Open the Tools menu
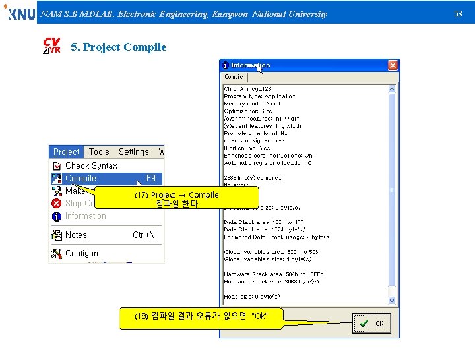Screen dimensions: 475x356 tap(99, 152)
